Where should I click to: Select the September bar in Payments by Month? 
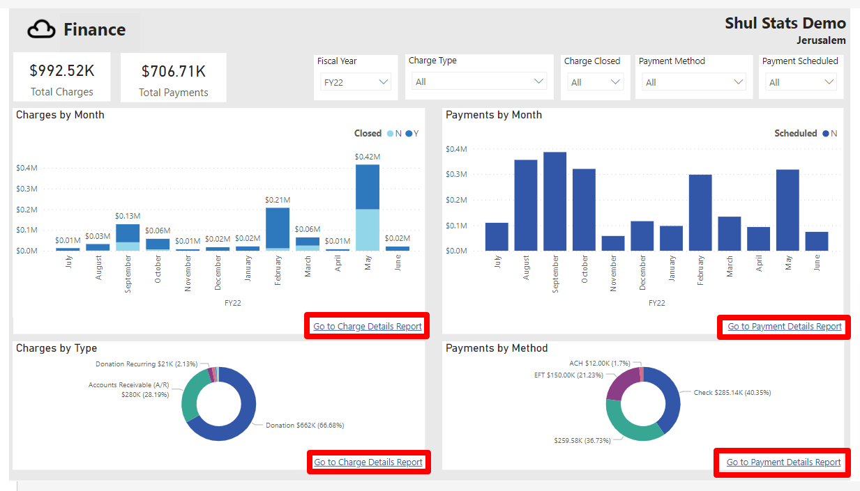(554, 202)
